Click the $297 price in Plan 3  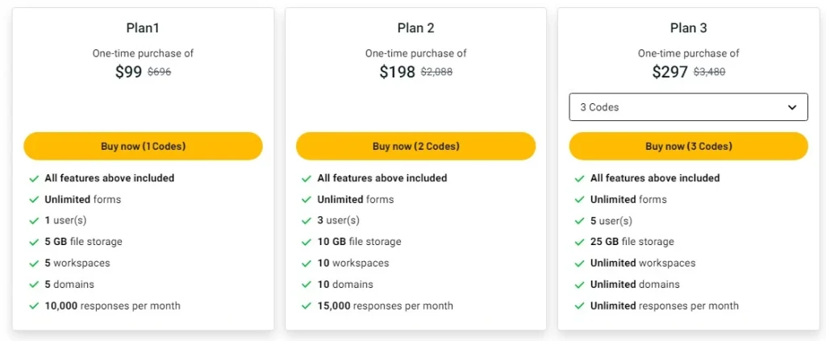(x=670, y=72)
